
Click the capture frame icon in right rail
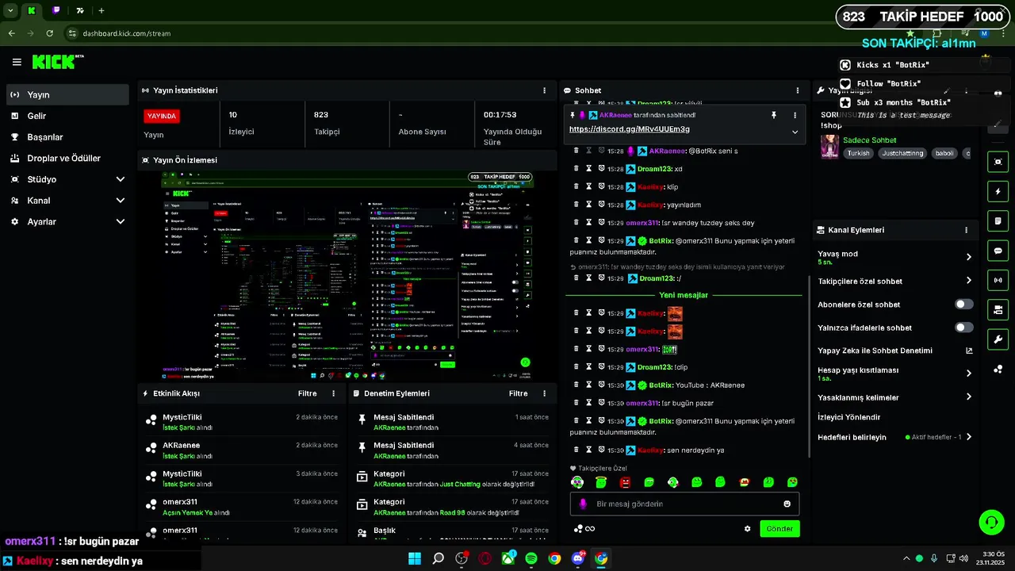[998, 162]
